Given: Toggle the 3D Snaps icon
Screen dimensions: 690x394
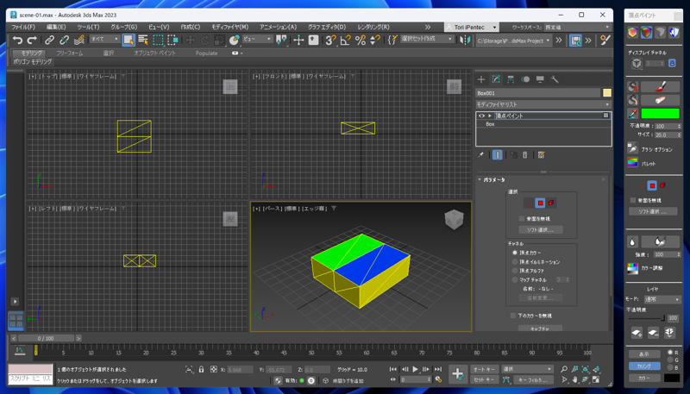Looking at the screenshot, I should point(331,40).
